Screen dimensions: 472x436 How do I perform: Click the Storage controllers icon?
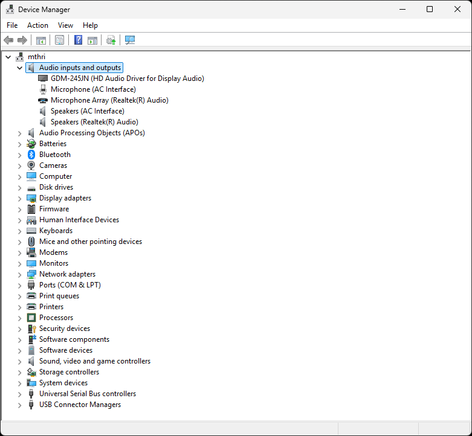[31, 372]
